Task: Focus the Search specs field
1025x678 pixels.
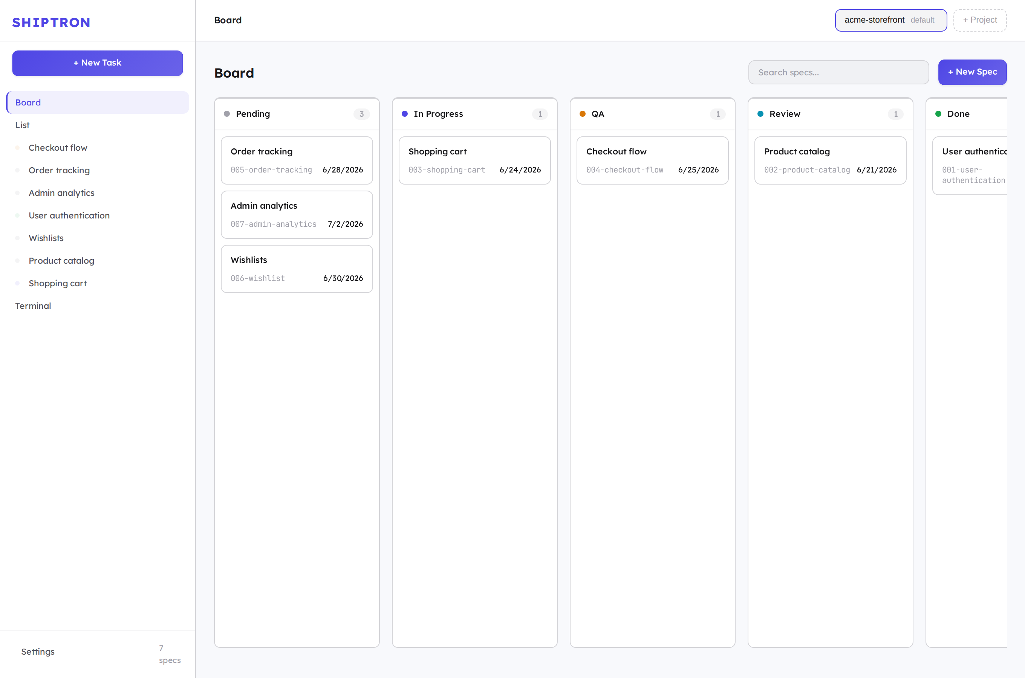Action: [838, 72]
